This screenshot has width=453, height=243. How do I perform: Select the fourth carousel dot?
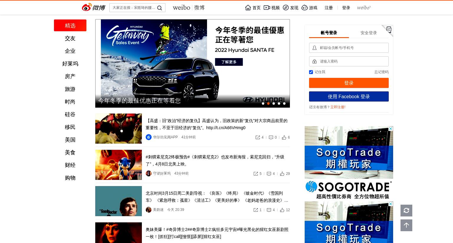(x=279, y=104)
